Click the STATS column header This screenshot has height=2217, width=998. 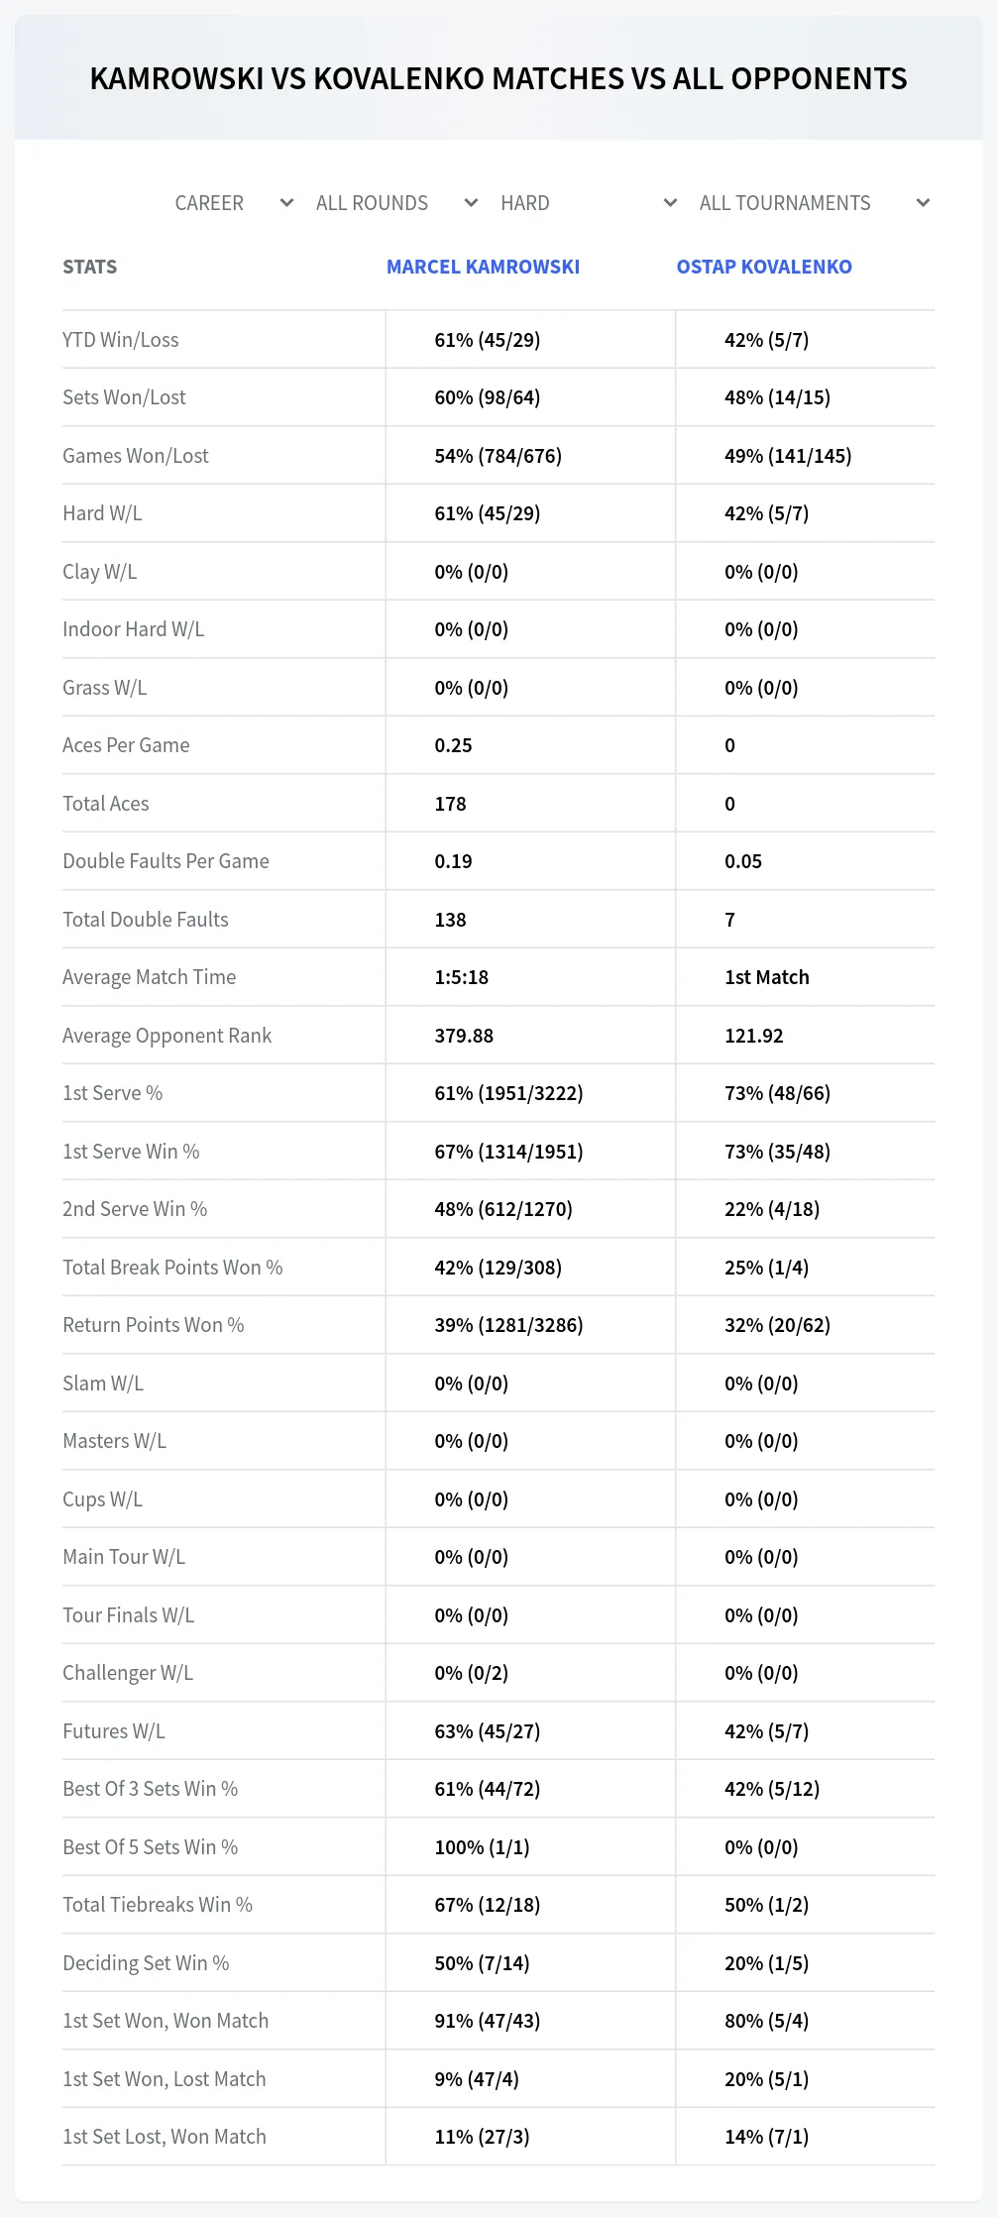pyautogui.click(x=89, y=267)
